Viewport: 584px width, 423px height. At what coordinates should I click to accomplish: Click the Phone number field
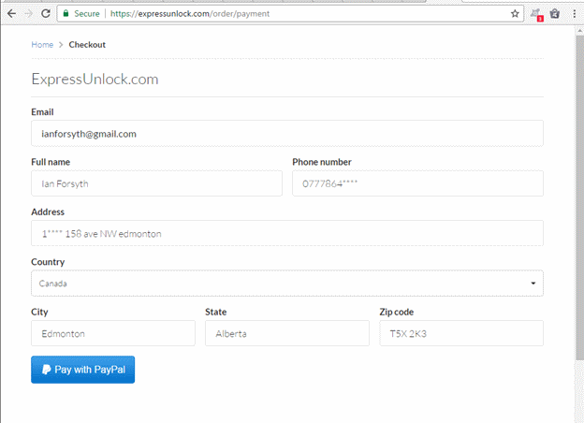tap(418, 183)
